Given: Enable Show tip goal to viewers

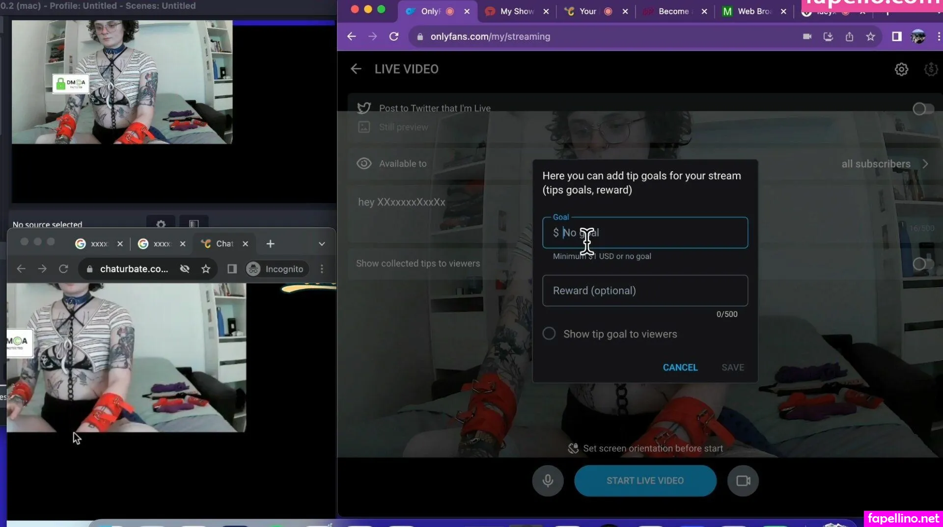Looking at the screenshot, I should (549, 334).
